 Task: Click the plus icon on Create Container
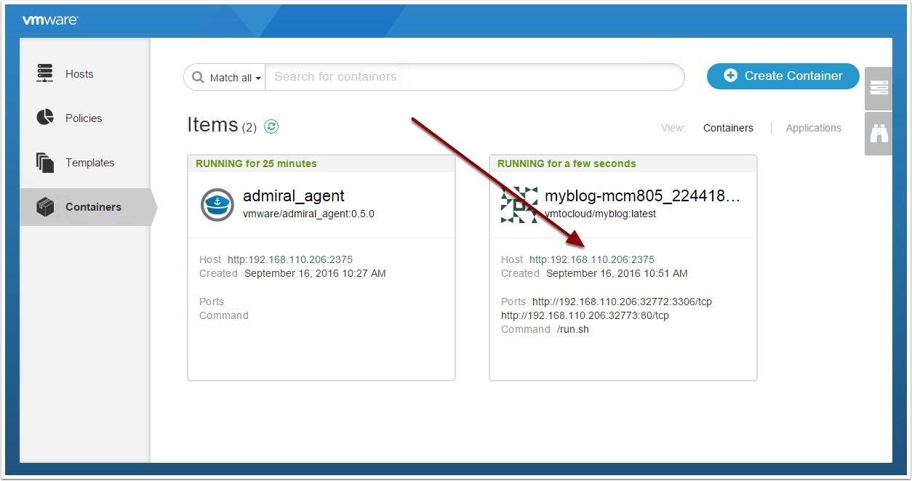pyautogui.click(x=731, y=76)
